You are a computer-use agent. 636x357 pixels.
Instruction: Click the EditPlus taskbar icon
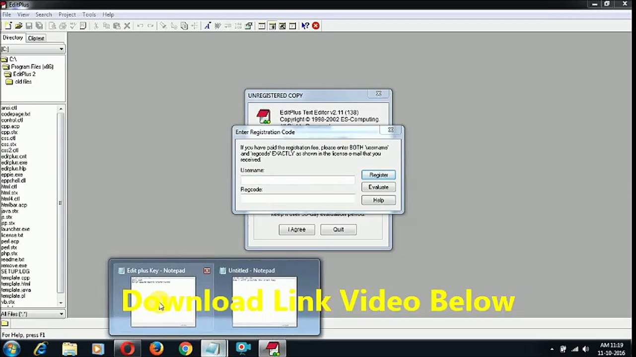(273, 349)
